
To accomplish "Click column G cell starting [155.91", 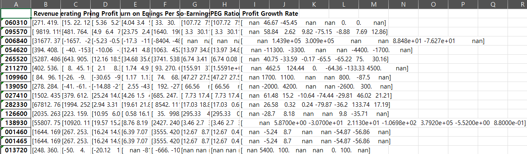I will (195, 68).
